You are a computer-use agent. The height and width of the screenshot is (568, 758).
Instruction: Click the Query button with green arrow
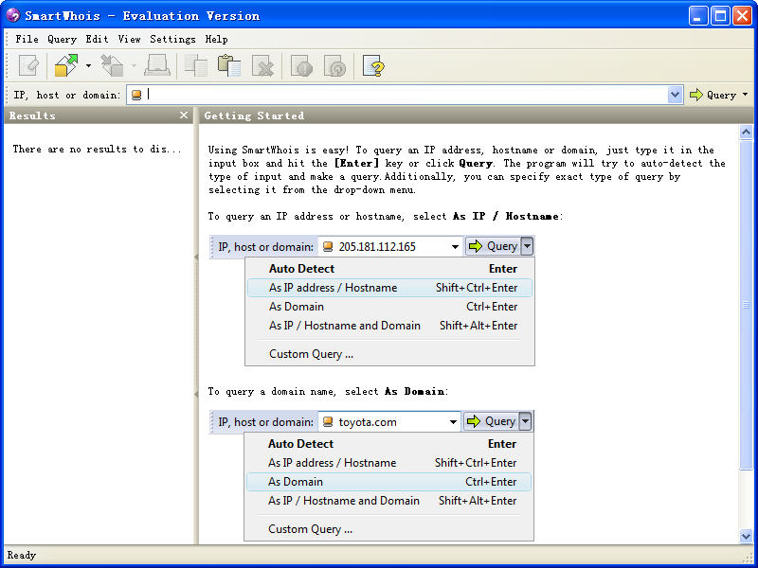pyautogui.click(x=713, y=95)
